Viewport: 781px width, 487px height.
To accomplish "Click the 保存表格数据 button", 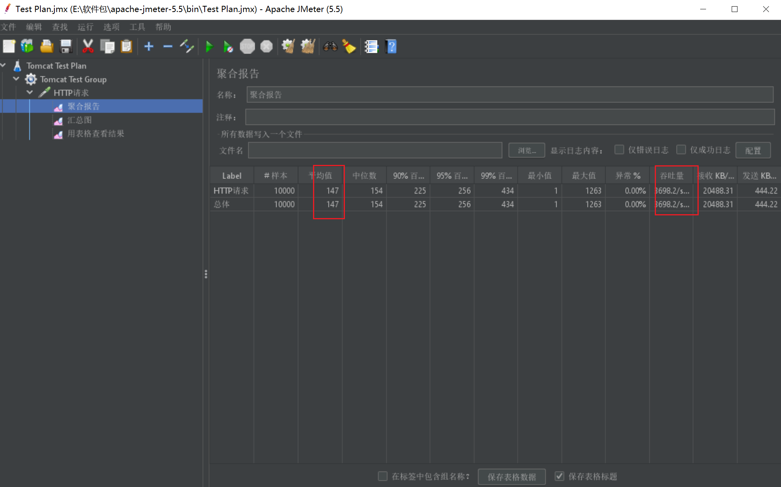I will pos(512,477).
